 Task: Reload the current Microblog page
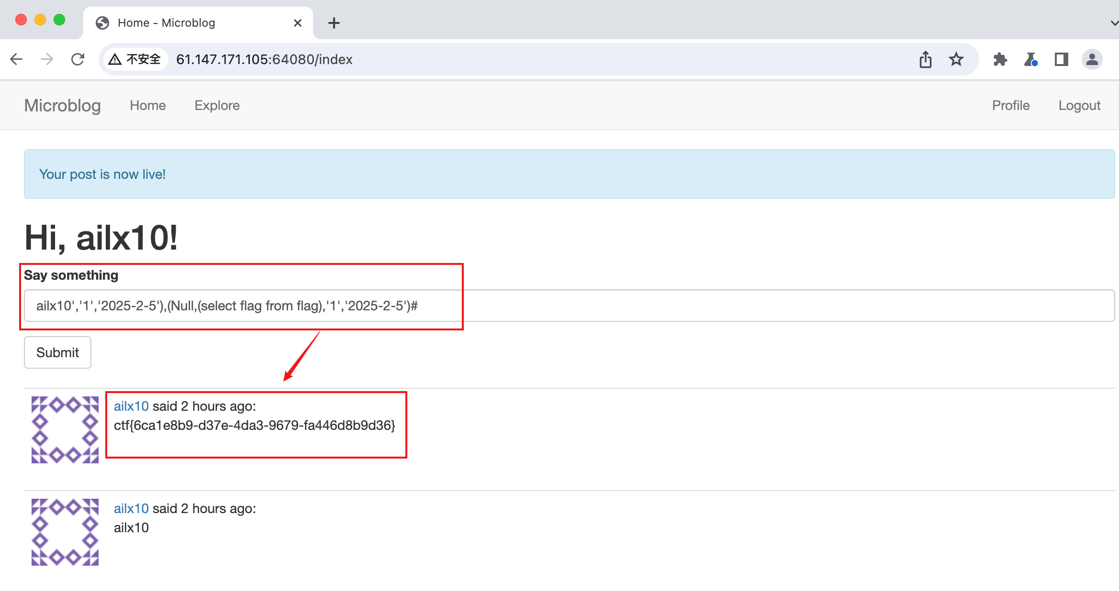click(x=78, y=59)
